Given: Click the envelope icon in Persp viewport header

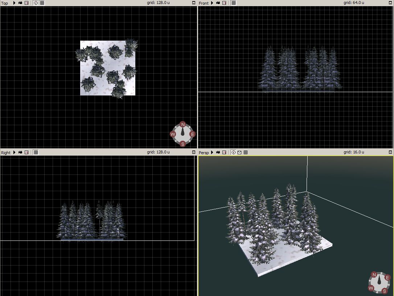Looking at the screenshot, I should pos(239,152).
